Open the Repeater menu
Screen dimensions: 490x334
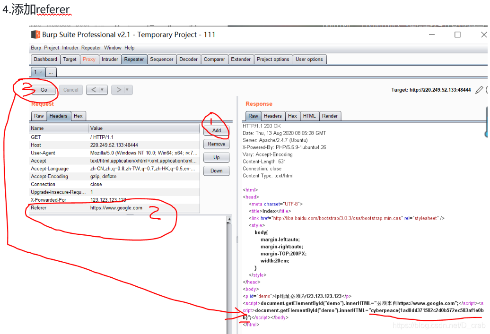point(91,48)
